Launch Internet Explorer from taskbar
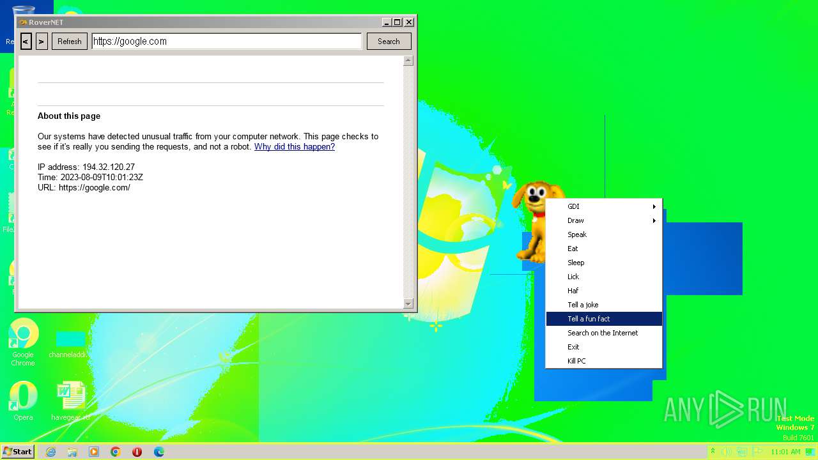This screenshot has width=818, height=460. (x=50, y=452)
